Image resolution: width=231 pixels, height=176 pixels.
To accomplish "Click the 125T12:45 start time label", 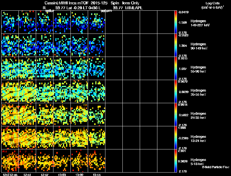I will point(9,175).
